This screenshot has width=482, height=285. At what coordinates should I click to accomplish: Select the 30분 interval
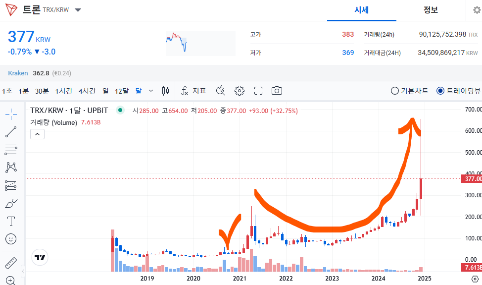42,91
